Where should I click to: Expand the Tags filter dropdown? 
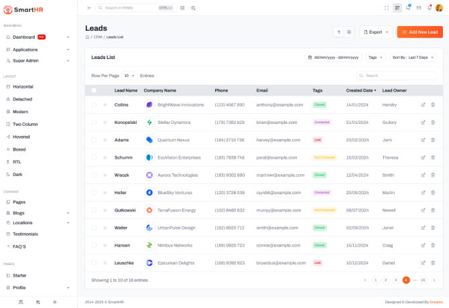point(375,58)
